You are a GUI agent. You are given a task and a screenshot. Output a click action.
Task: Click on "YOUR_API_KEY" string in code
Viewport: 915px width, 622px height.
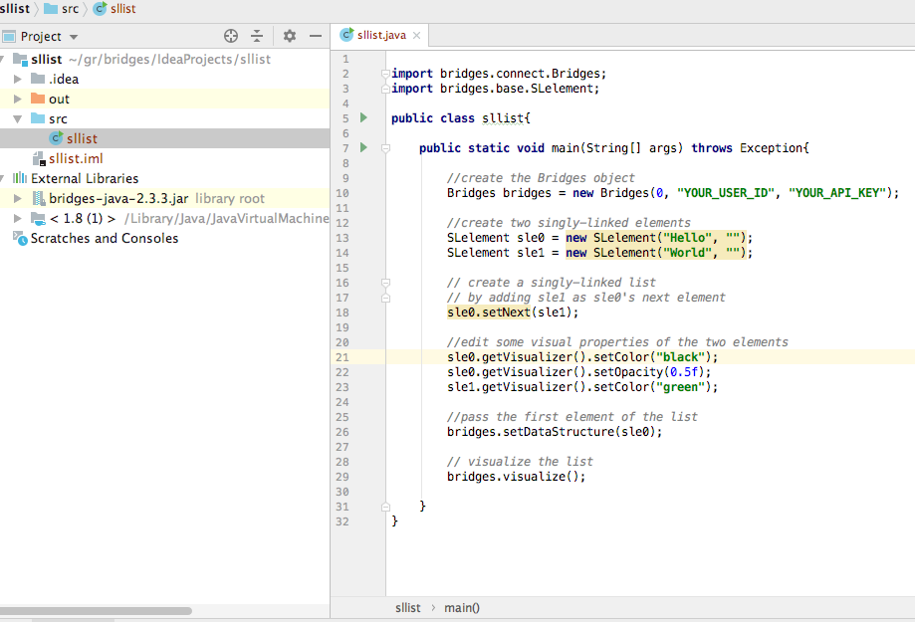click(837, 192)
